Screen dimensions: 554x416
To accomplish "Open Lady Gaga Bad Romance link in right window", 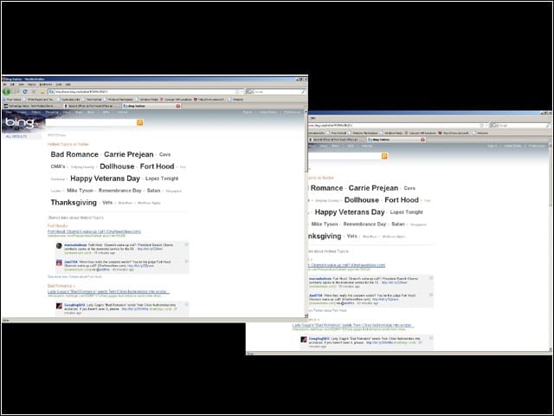I will (353, 325).
